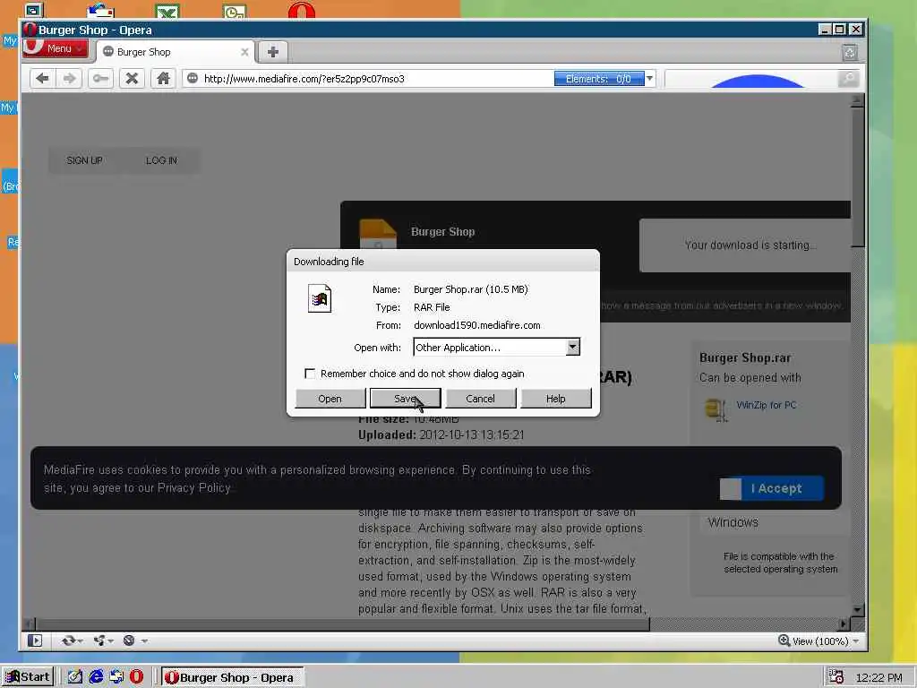Click the Excel desktop icon
The height and width of the screenshot is (688, 917).
[x=167, y=11]
